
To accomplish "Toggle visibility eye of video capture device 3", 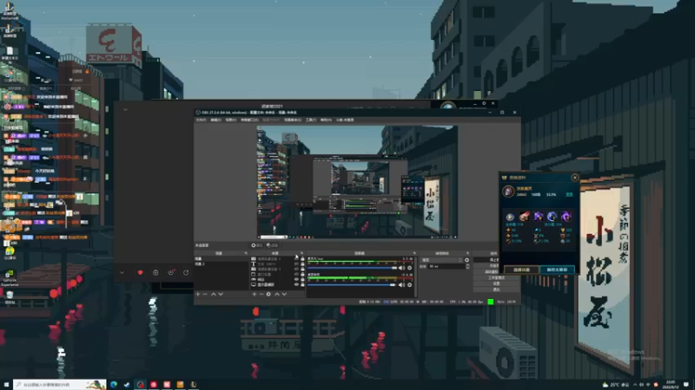I will [296, 269].
